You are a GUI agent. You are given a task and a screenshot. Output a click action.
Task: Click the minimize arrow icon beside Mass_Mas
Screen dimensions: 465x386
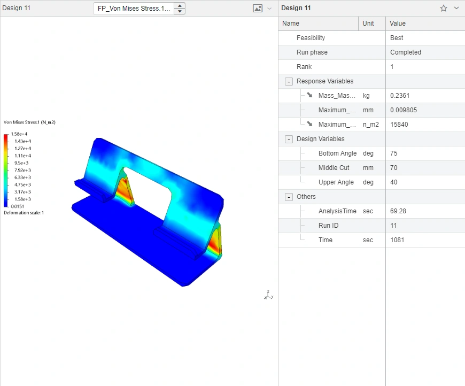click(309, 95)
